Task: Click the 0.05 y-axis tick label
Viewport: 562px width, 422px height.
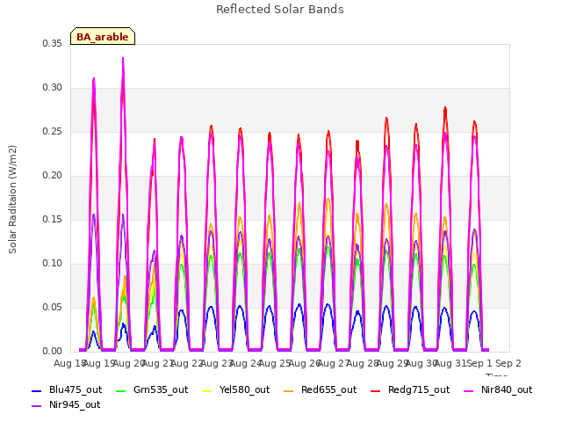Action: [x=52, y=307]
